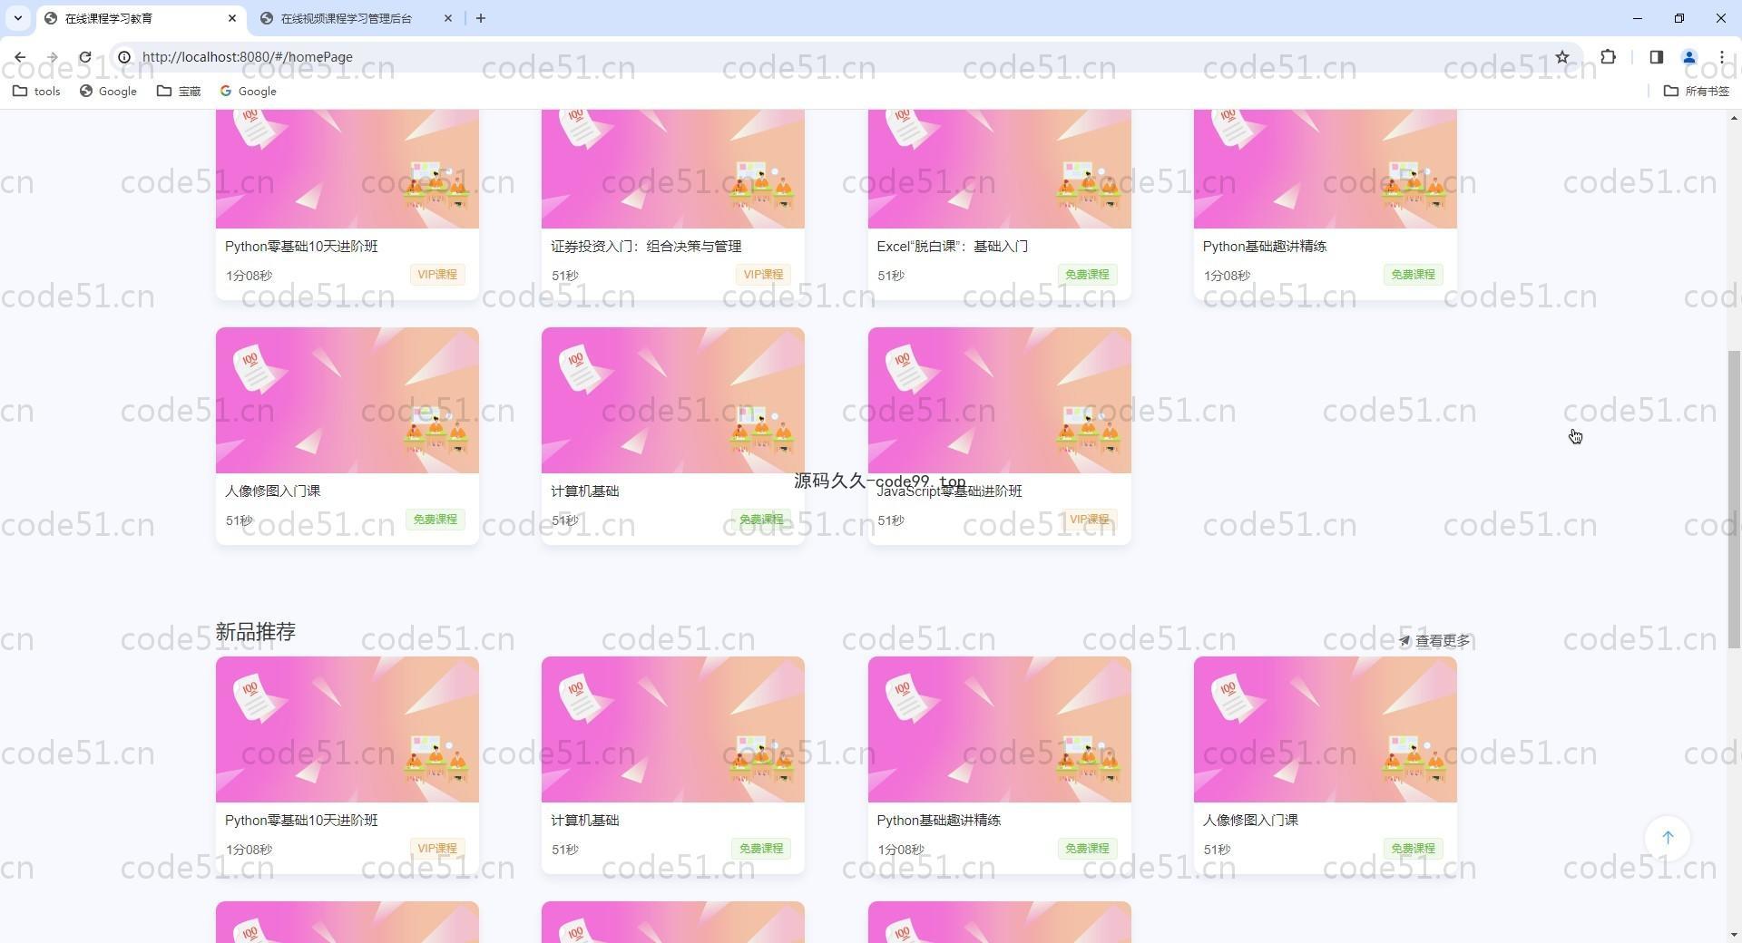Open a new browser tab
Screen dimensions: 1742x943
point(481,18)
